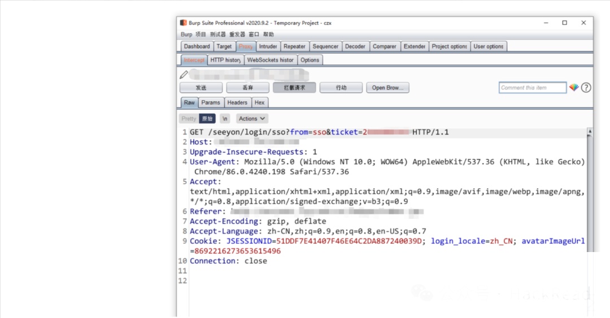
Task: Open the highlight color picker icon
Action: click(x=574, y=88)
